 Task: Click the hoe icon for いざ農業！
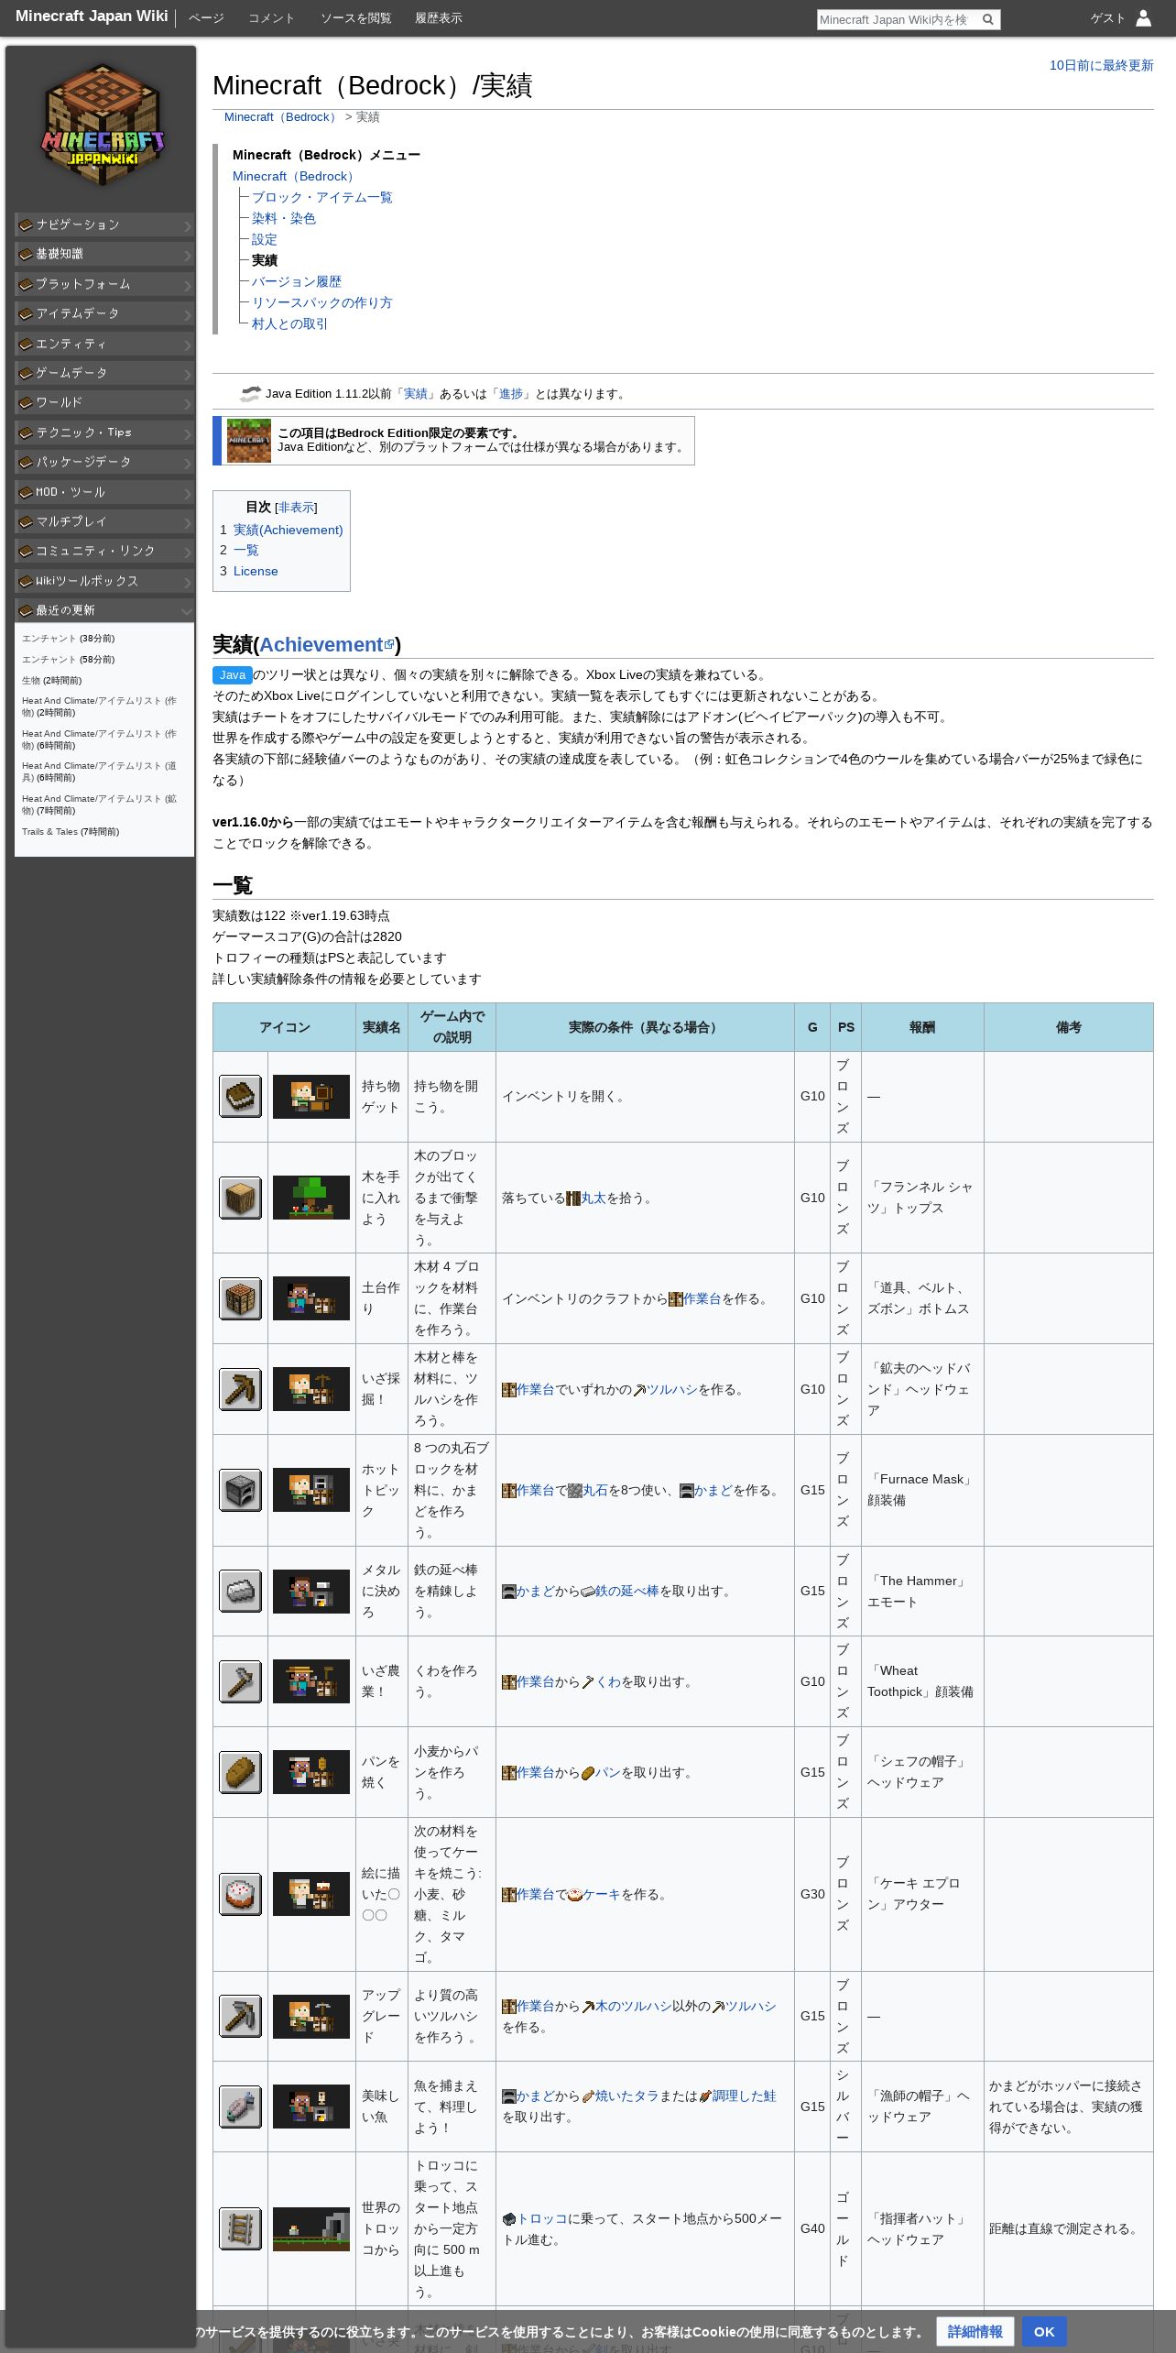coord(240,1681)
